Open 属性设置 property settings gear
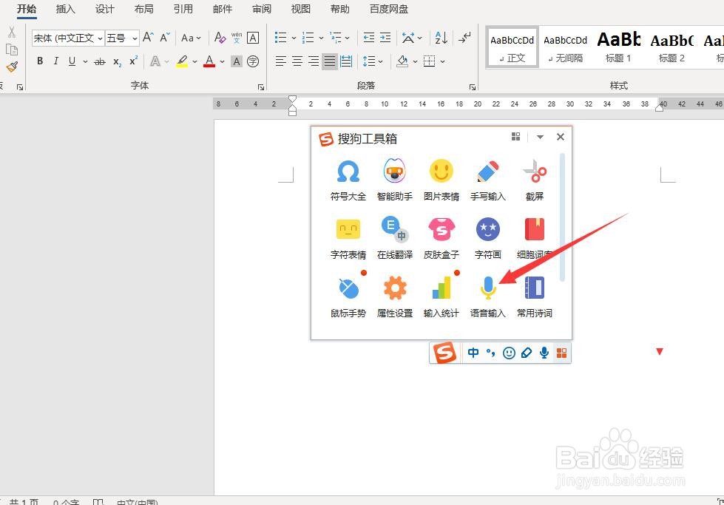This screenshot has height=505, width=724. point(395,296)
